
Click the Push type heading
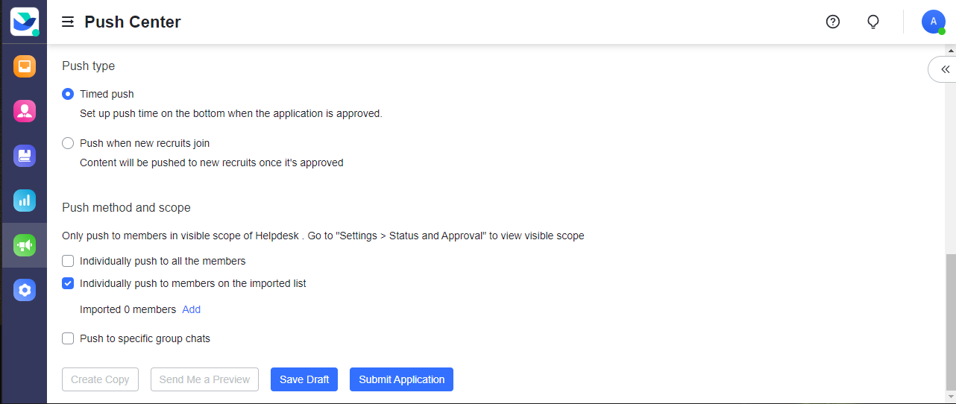(89, 66)
